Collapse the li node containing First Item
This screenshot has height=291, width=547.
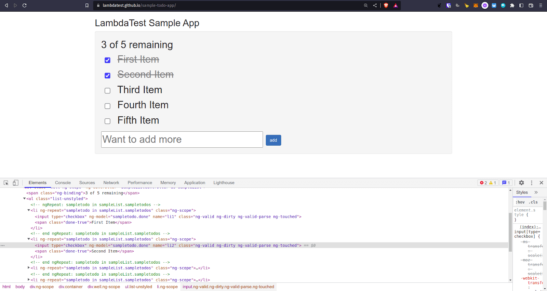29,211
